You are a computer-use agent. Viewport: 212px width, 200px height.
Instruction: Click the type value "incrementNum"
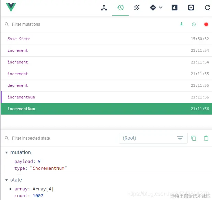pyautogui.click(x=48, y=168)
